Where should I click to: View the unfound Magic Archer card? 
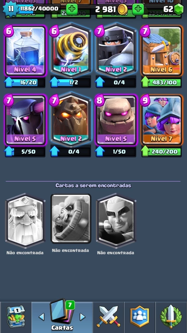pos(116,221)
